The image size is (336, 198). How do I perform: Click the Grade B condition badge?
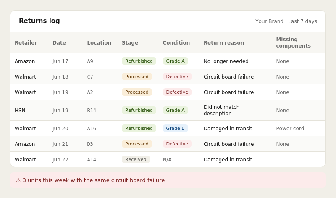coord(176,128)
